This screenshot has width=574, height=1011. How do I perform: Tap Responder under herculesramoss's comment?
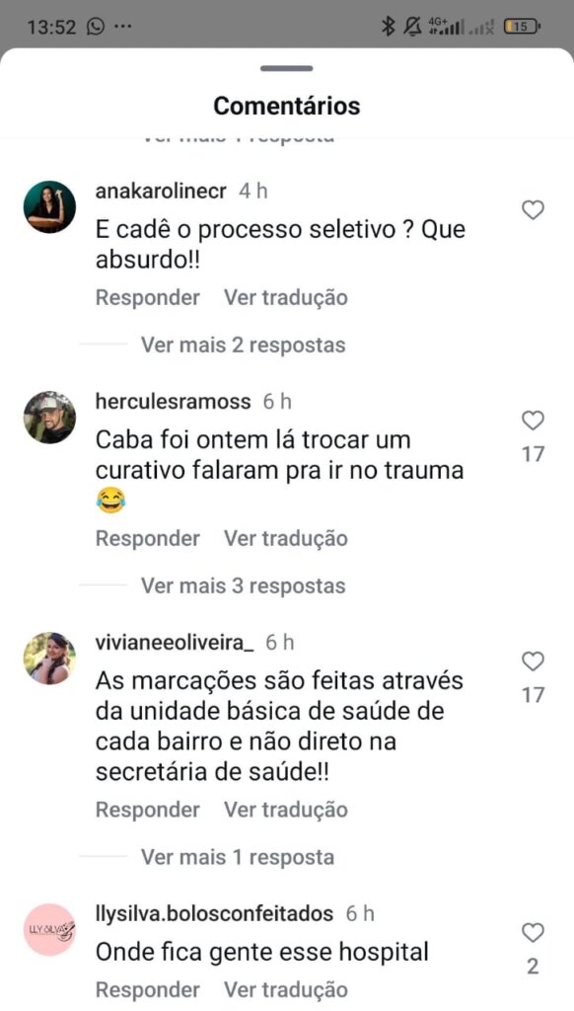point(148,539)
